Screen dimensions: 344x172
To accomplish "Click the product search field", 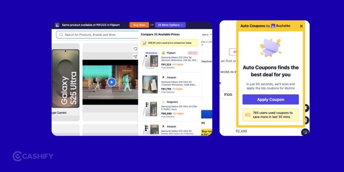I will [x=97, y=35].
